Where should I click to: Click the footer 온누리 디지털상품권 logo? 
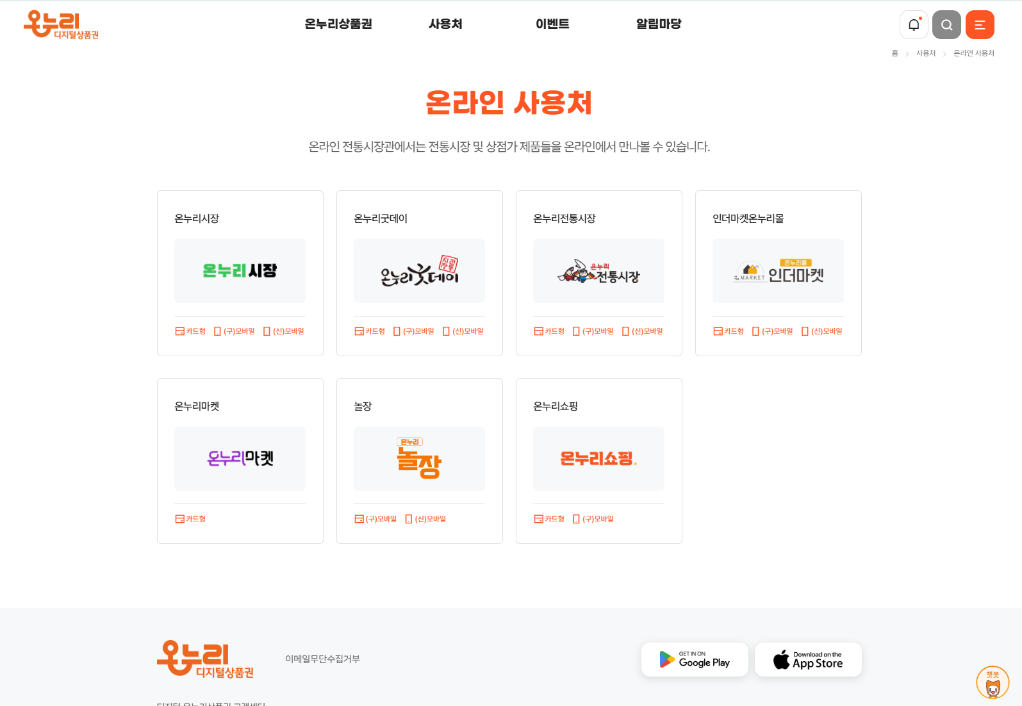(206, 659)
